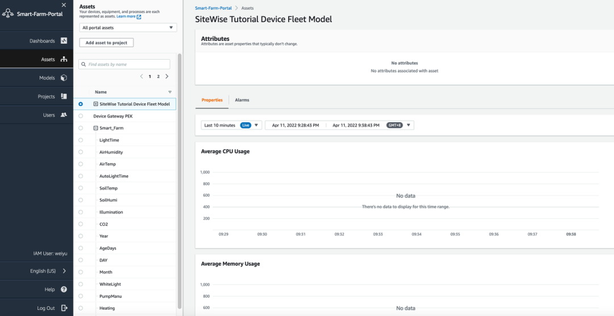Select the SoilTemp asset radio button
This screenshot has height=316, width=614.
tap(81, 188)
